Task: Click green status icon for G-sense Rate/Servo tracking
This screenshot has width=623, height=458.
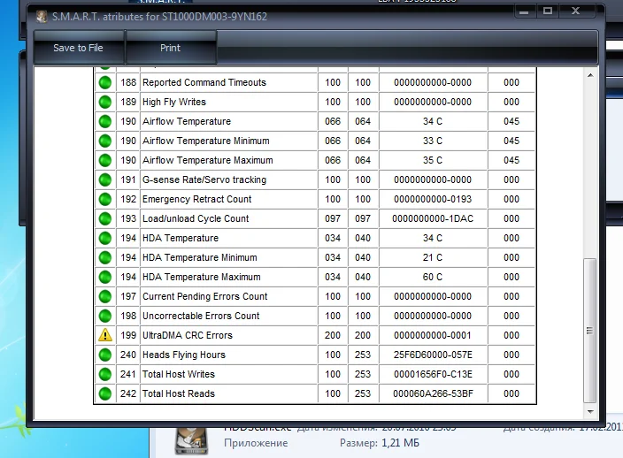Action: pyautogui.click(x=105, y=179)
